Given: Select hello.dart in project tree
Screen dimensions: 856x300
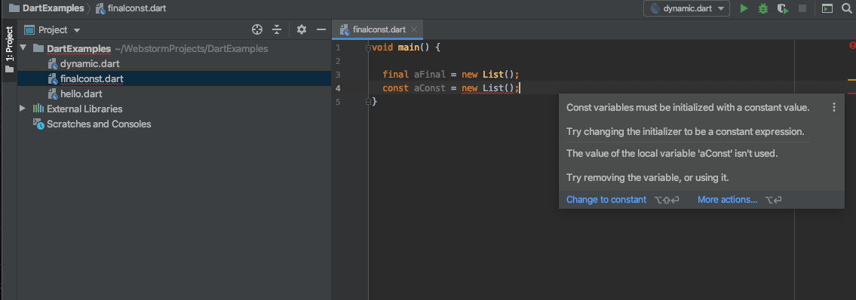Looking at the screenshot, I should click(81, 93).
